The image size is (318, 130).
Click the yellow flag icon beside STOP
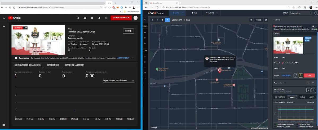[301, 76]
